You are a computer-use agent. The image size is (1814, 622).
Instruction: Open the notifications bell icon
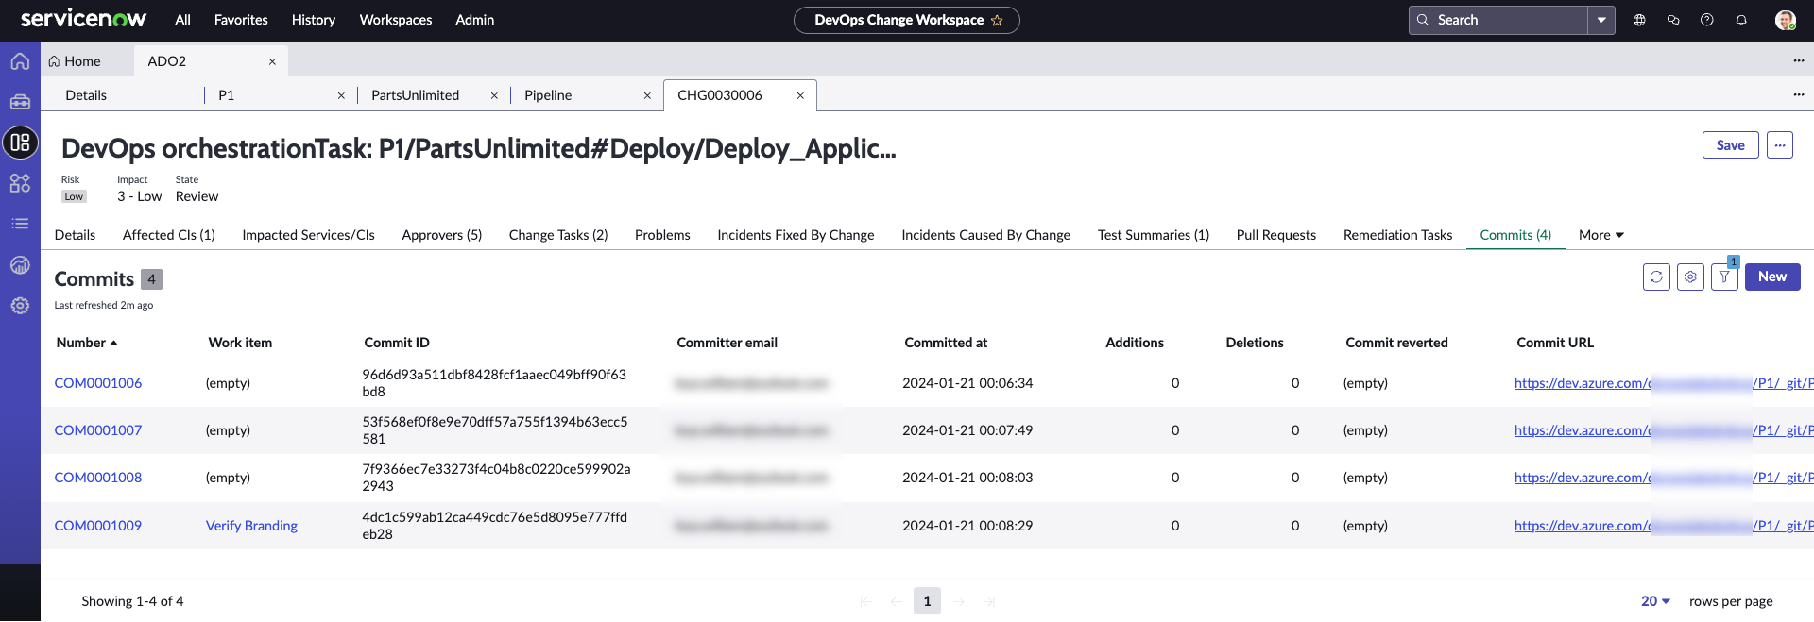[x=1741, y=20]
